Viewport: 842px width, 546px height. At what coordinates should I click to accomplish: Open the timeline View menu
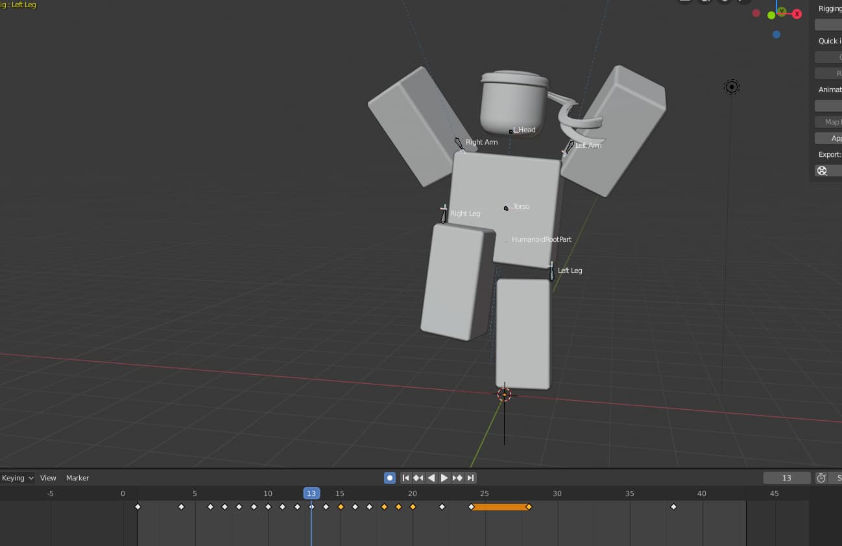coord(48,478)
